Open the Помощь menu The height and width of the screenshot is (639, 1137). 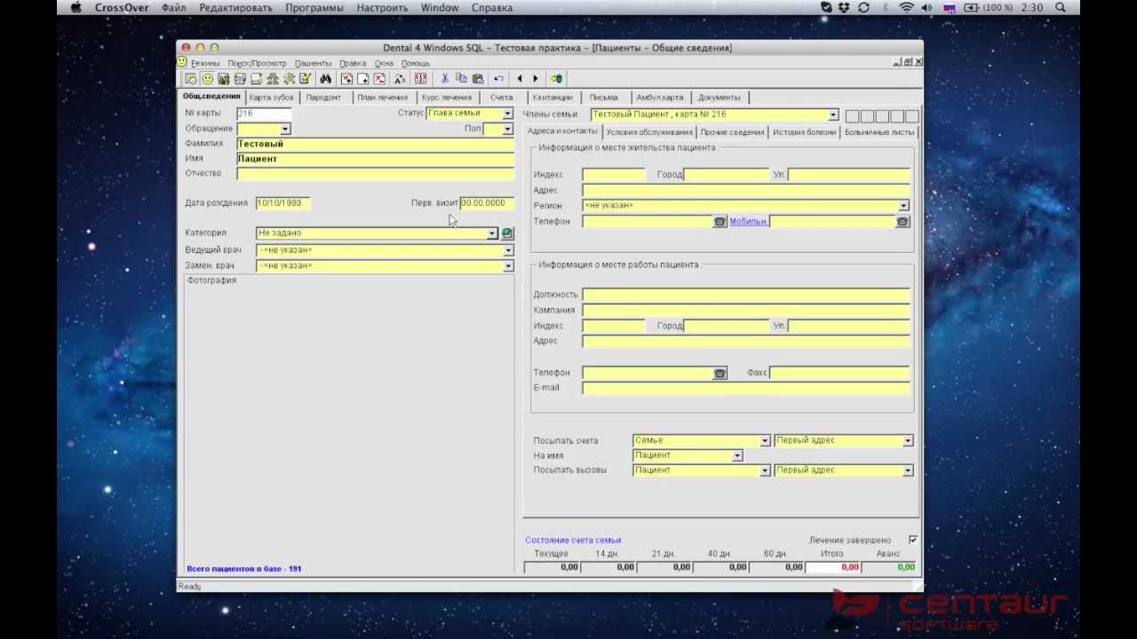pyautogui.click(x=416, y=64)
